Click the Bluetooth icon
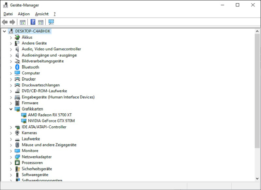This screenshot has height=190, width=261. coord(17,67)
